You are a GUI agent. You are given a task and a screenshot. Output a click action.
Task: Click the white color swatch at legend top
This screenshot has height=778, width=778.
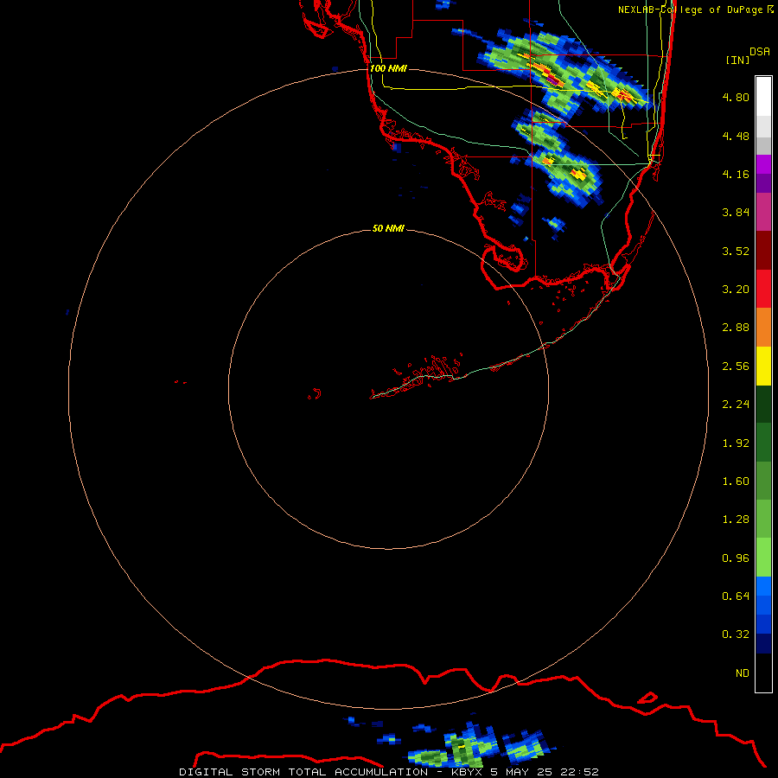point(763,97)
